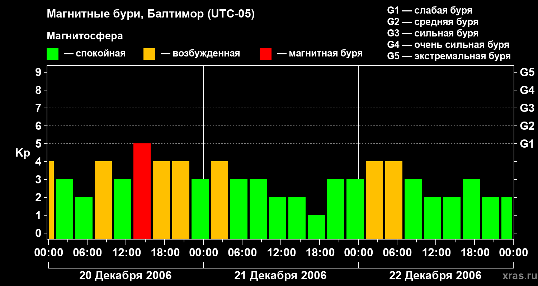Click the '— магнитная буря' legend label
Viewport: 538px width, 286px height.
pos(320,54)
